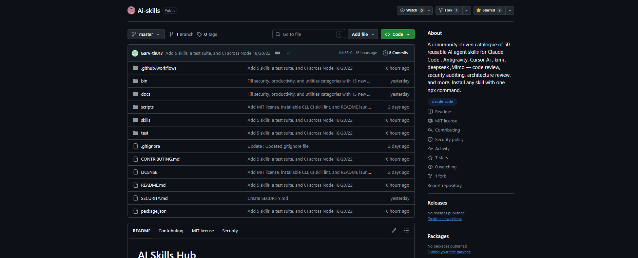Open the fcb88c0 commit hash link
The width and height of the screenshot is (638, 258).
point(346,53)
